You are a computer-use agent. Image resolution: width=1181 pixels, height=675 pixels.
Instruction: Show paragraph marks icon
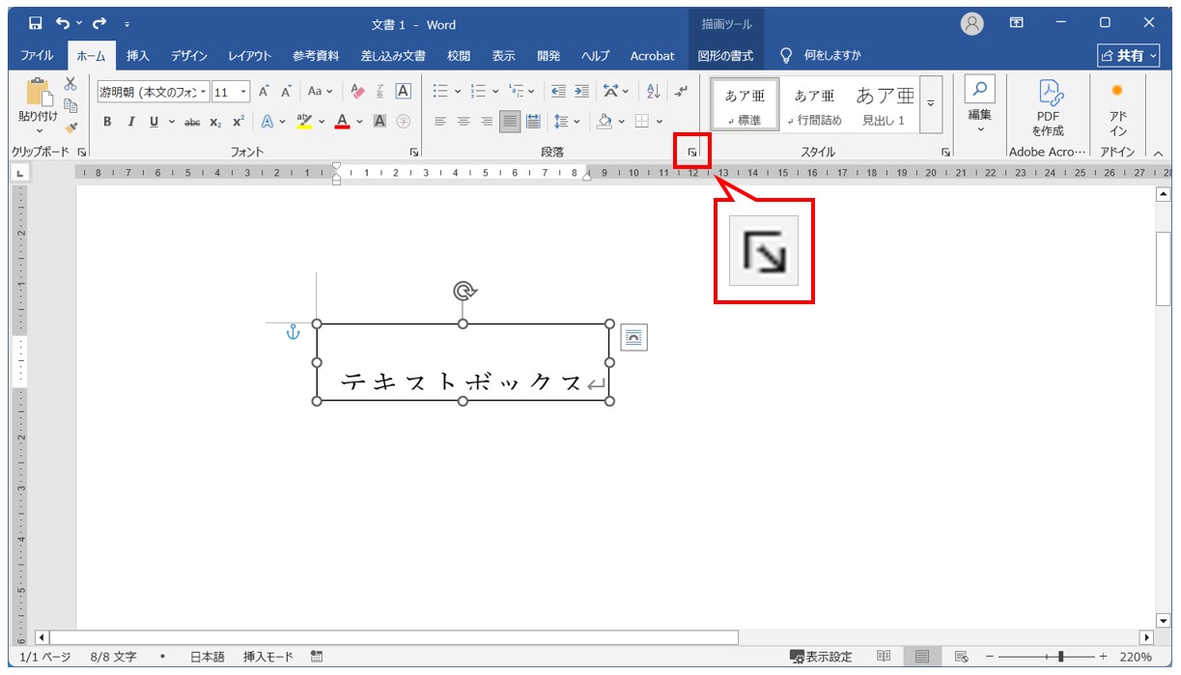(682, 92)
